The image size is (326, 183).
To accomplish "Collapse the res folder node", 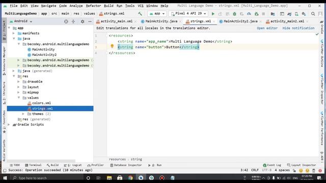I will pos(14,76).
